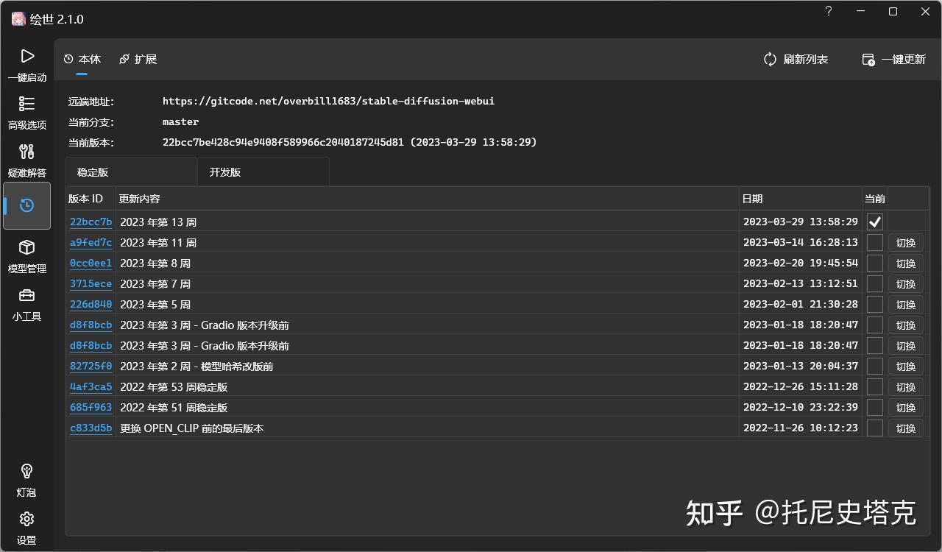Toggle the current checkbox for version 22bcc7b

coord(874,222)
